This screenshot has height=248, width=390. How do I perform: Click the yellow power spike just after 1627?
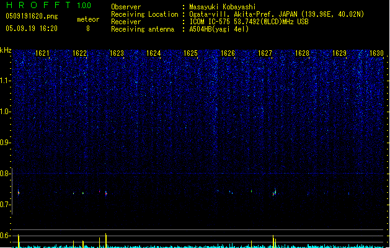pos(273,241)
